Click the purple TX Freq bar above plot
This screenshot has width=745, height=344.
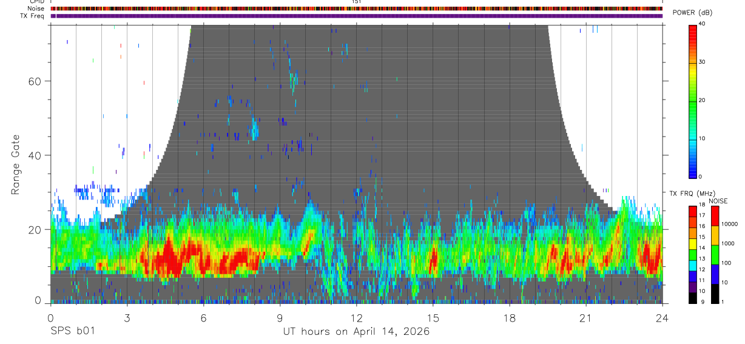356,16
